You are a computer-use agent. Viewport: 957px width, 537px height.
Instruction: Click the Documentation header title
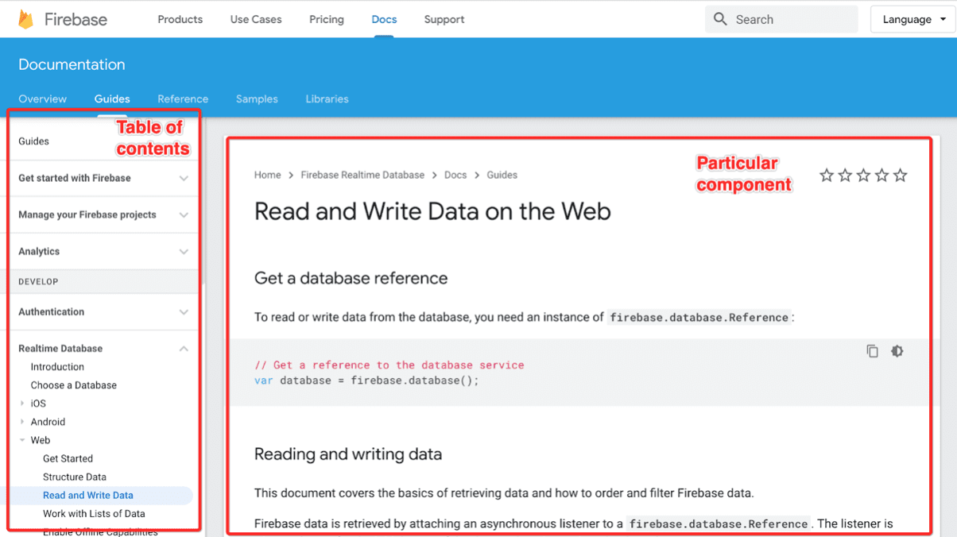pos(72,64)
